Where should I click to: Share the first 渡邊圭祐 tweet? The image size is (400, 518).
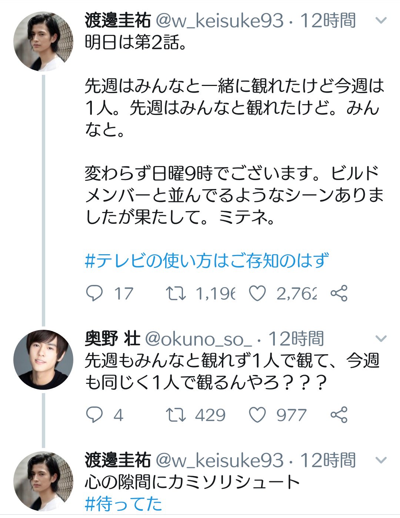click(x=339, y=293)
